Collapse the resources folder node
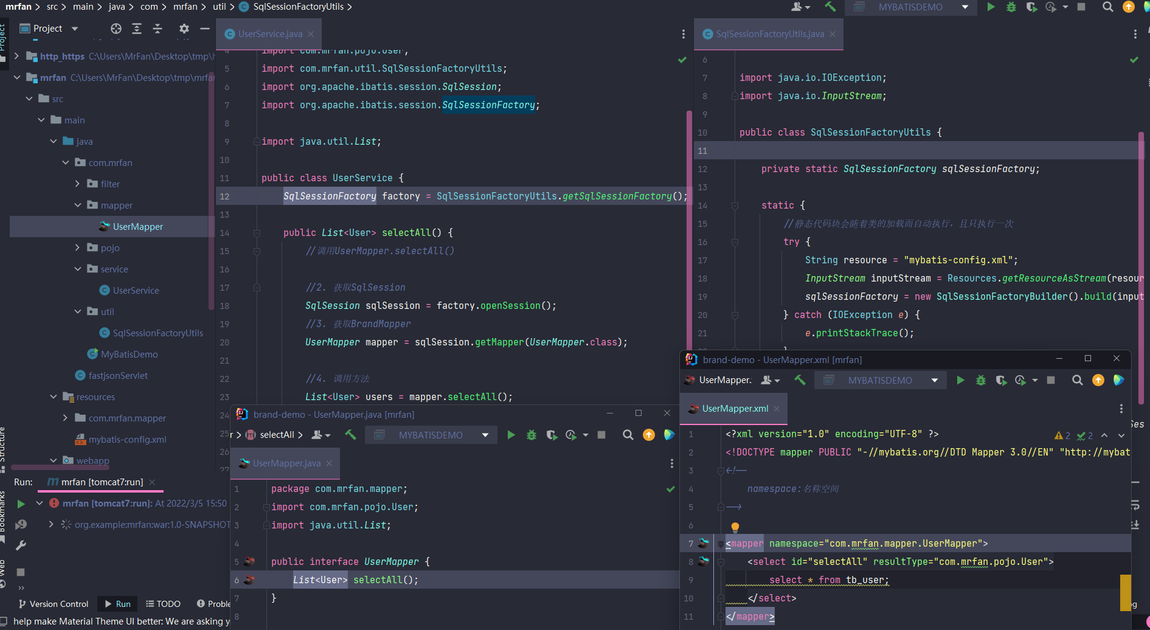This screenshot has height=630, width=1150. pyautogui.click(x=54, y=396)
